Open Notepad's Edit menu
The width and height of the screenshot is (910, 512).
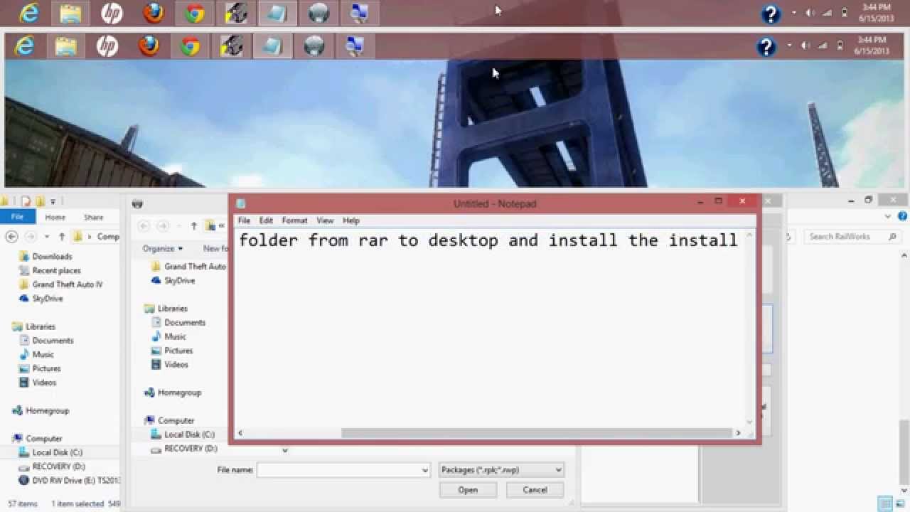266,220
